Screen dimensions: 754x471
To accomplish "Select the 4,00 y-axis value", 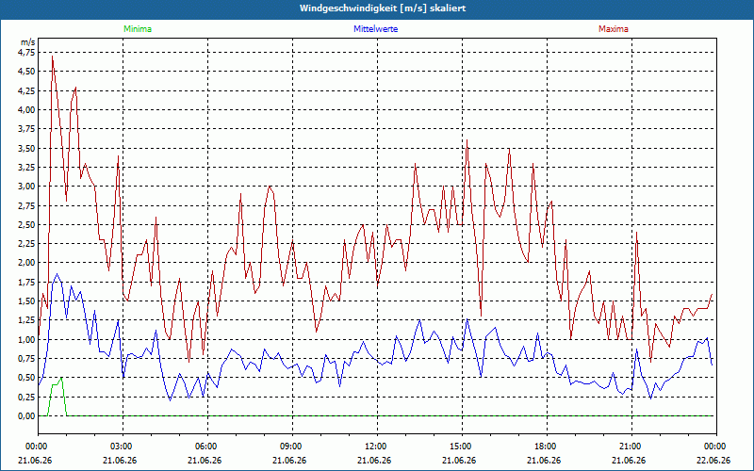I will click(x=26, y=109).
